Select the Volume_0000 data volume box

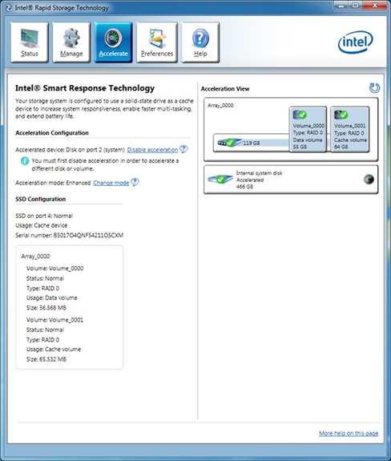click(308, 129)
